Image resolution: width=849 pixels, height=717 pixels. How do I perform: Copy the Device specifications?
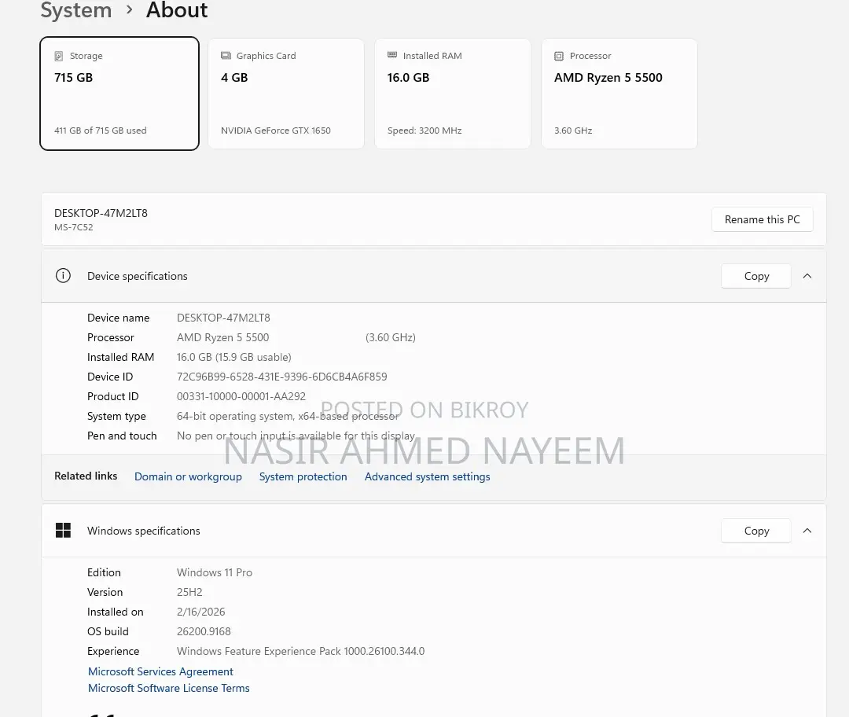pyautogui.click(x=756, y=276)
